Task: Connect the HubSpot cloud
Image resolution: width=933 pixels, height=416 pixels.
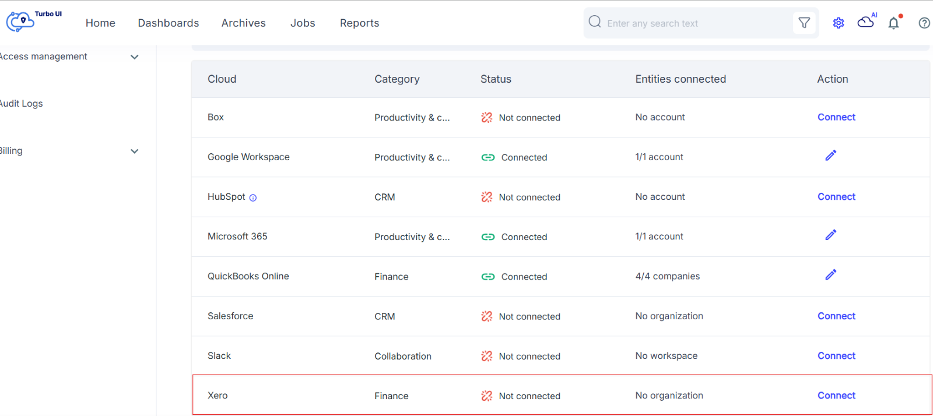Action: point(836,197)
